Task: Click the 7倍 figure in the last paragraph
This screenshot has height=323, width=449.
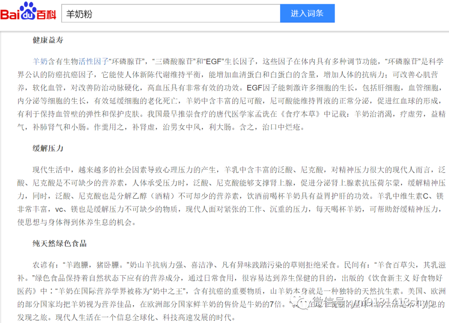Action: (274, 303)
